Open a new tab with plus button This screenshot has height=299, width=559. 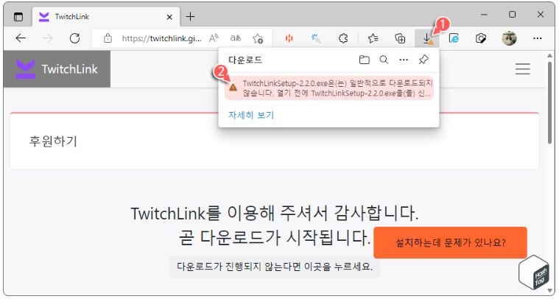[x=190, y=16]
